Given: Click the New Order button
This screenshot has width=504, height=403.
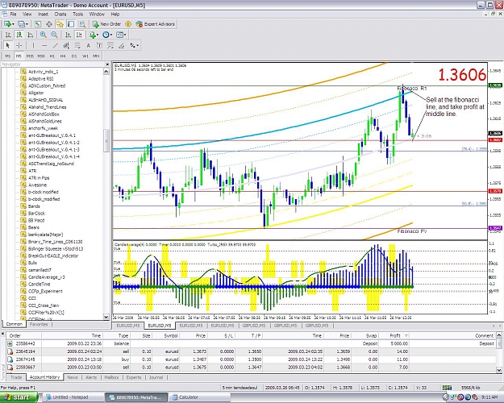Looking at the screenshot, I should [106, 24].
